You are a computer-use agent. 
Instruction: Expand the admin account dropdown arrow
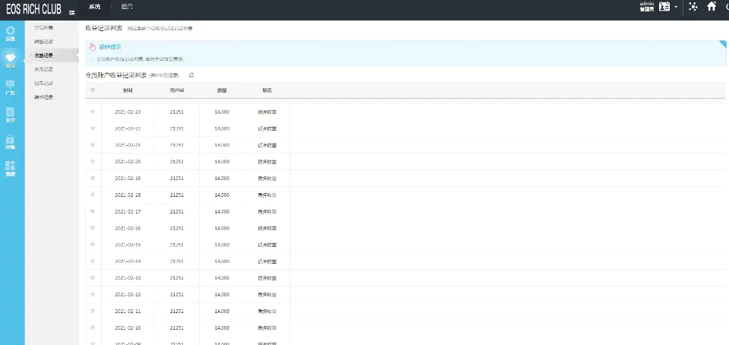point(676,7)
